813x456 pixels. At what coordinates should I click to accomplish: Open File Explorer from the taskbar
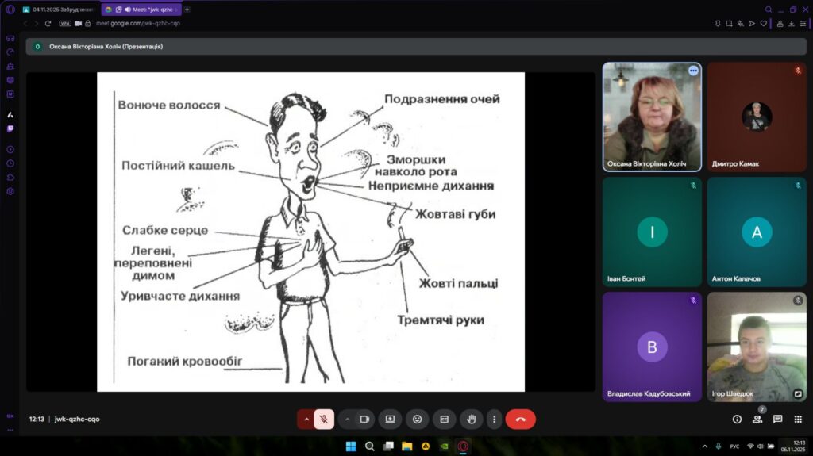[407, 446]
